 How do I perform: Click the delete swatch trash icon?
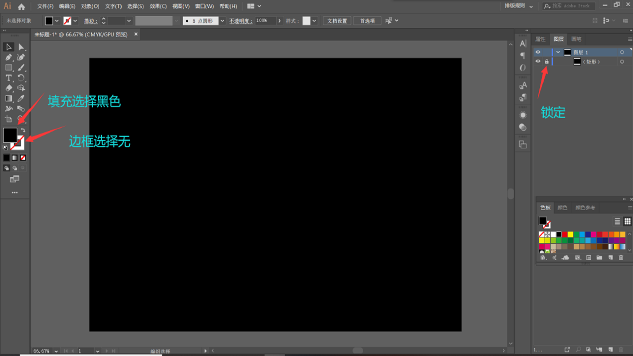click(621, 257)
